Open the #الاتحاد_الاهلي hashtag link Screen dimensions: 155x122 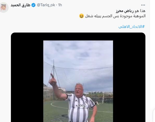point(132,27)
